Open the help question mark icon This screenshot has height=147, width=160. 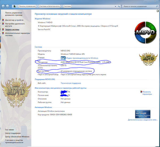tap(158, 11)
